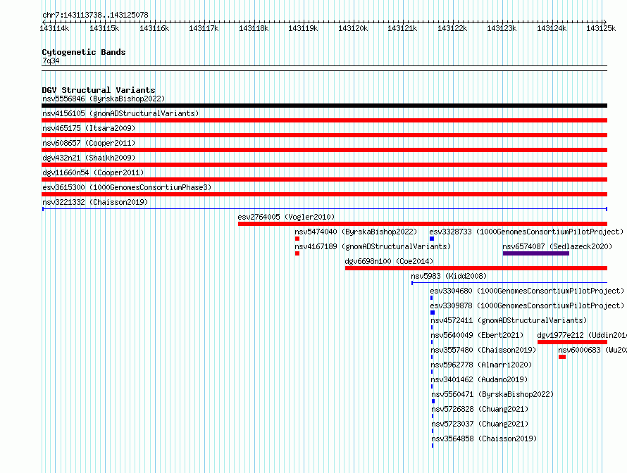Open esv3328733 (1000GenomesConsortiumPilotProject) label
This screenshot has width=627, height=473.
pos(527,232)
